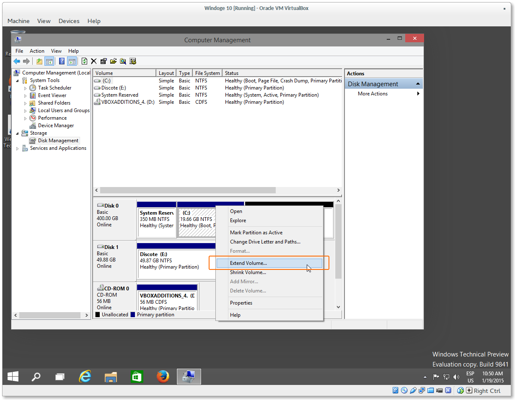Open the More Actions submenu arrow
515x400 pixels.
[x=418, y=93]
